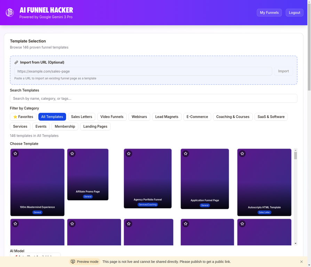This screenshot has width=311, height=267.
Task: Switch to the Sales Letters category
Action: (81, 116)
